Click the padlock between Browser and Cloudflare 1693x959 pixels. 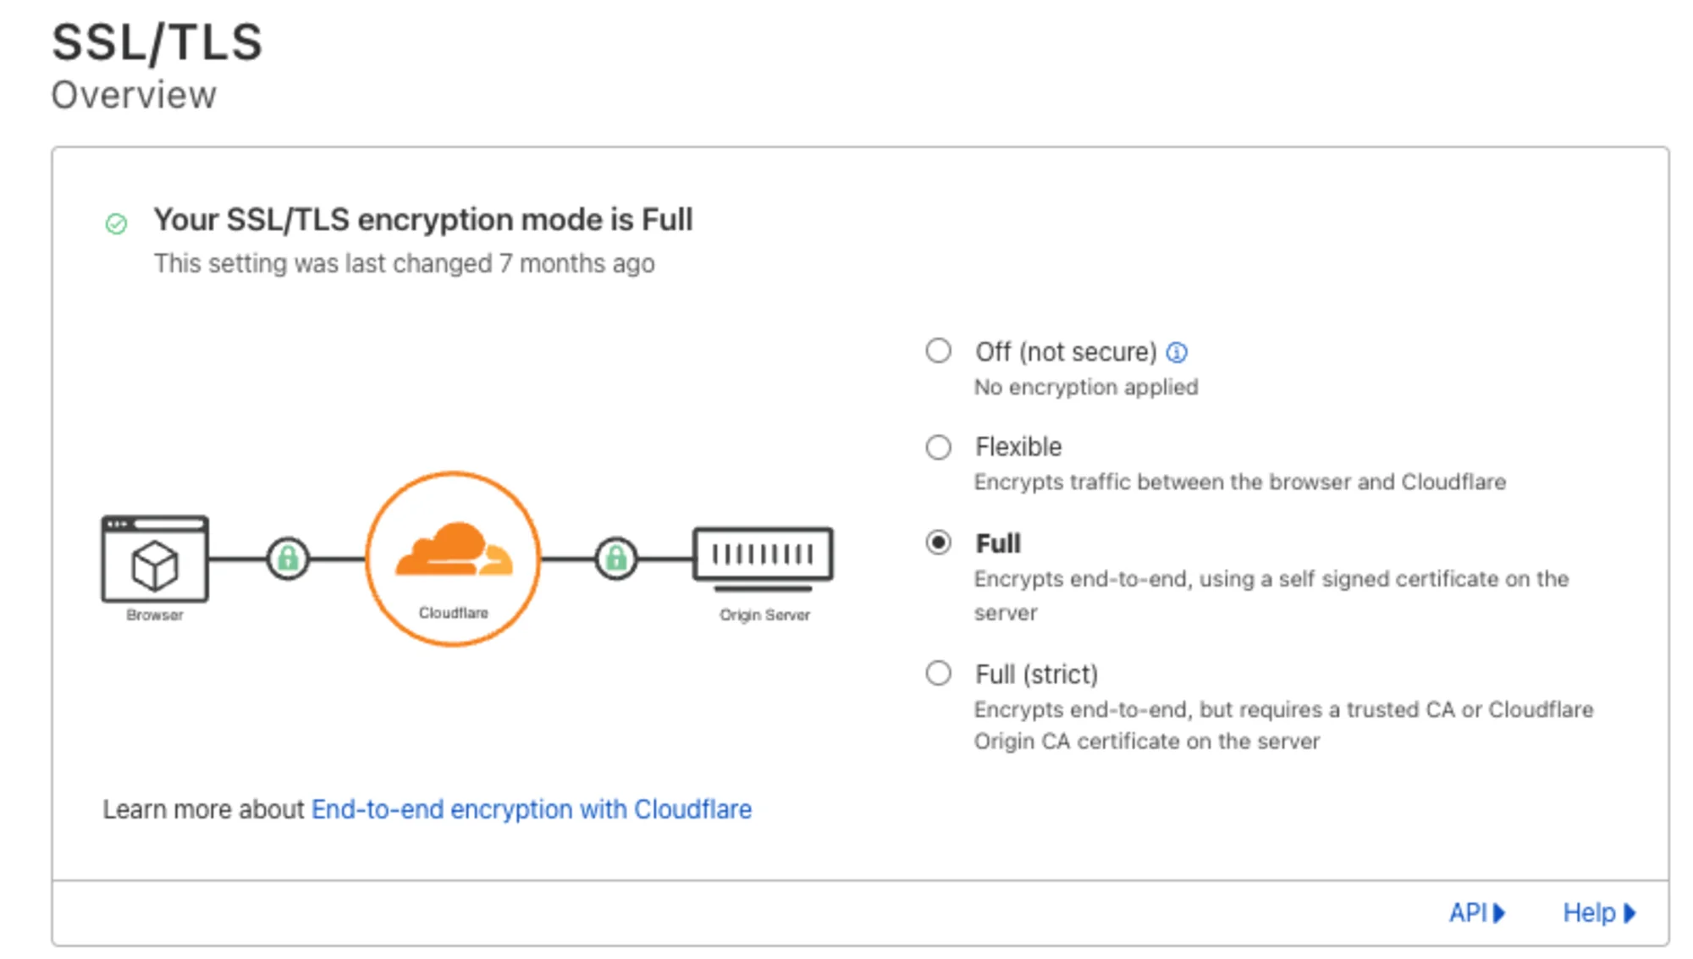289,559
